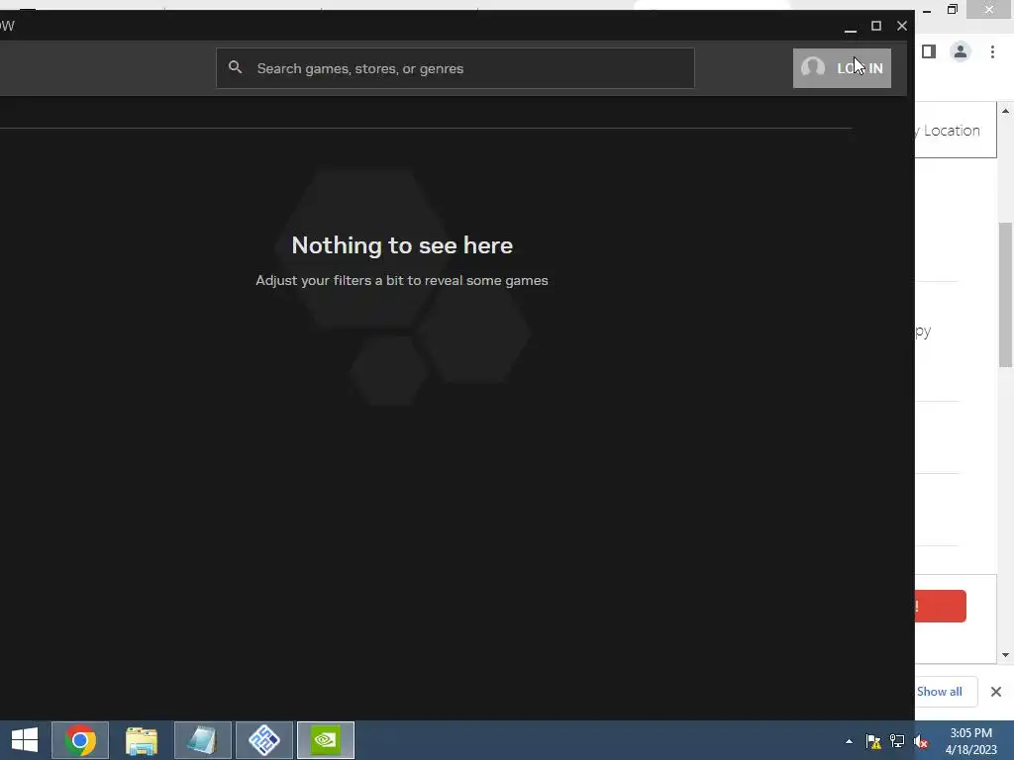Show hidden system tray icons
The width and height of the screenshot is (1014, 760).
849,741
